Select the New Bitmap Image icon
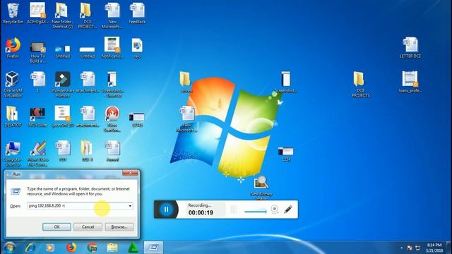Screen dimensions: 452x254 [x=261, y=188]
